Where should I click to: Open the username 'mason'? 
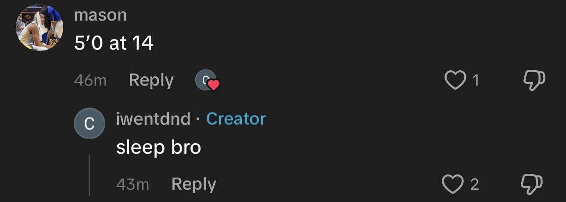click(100, 15)
